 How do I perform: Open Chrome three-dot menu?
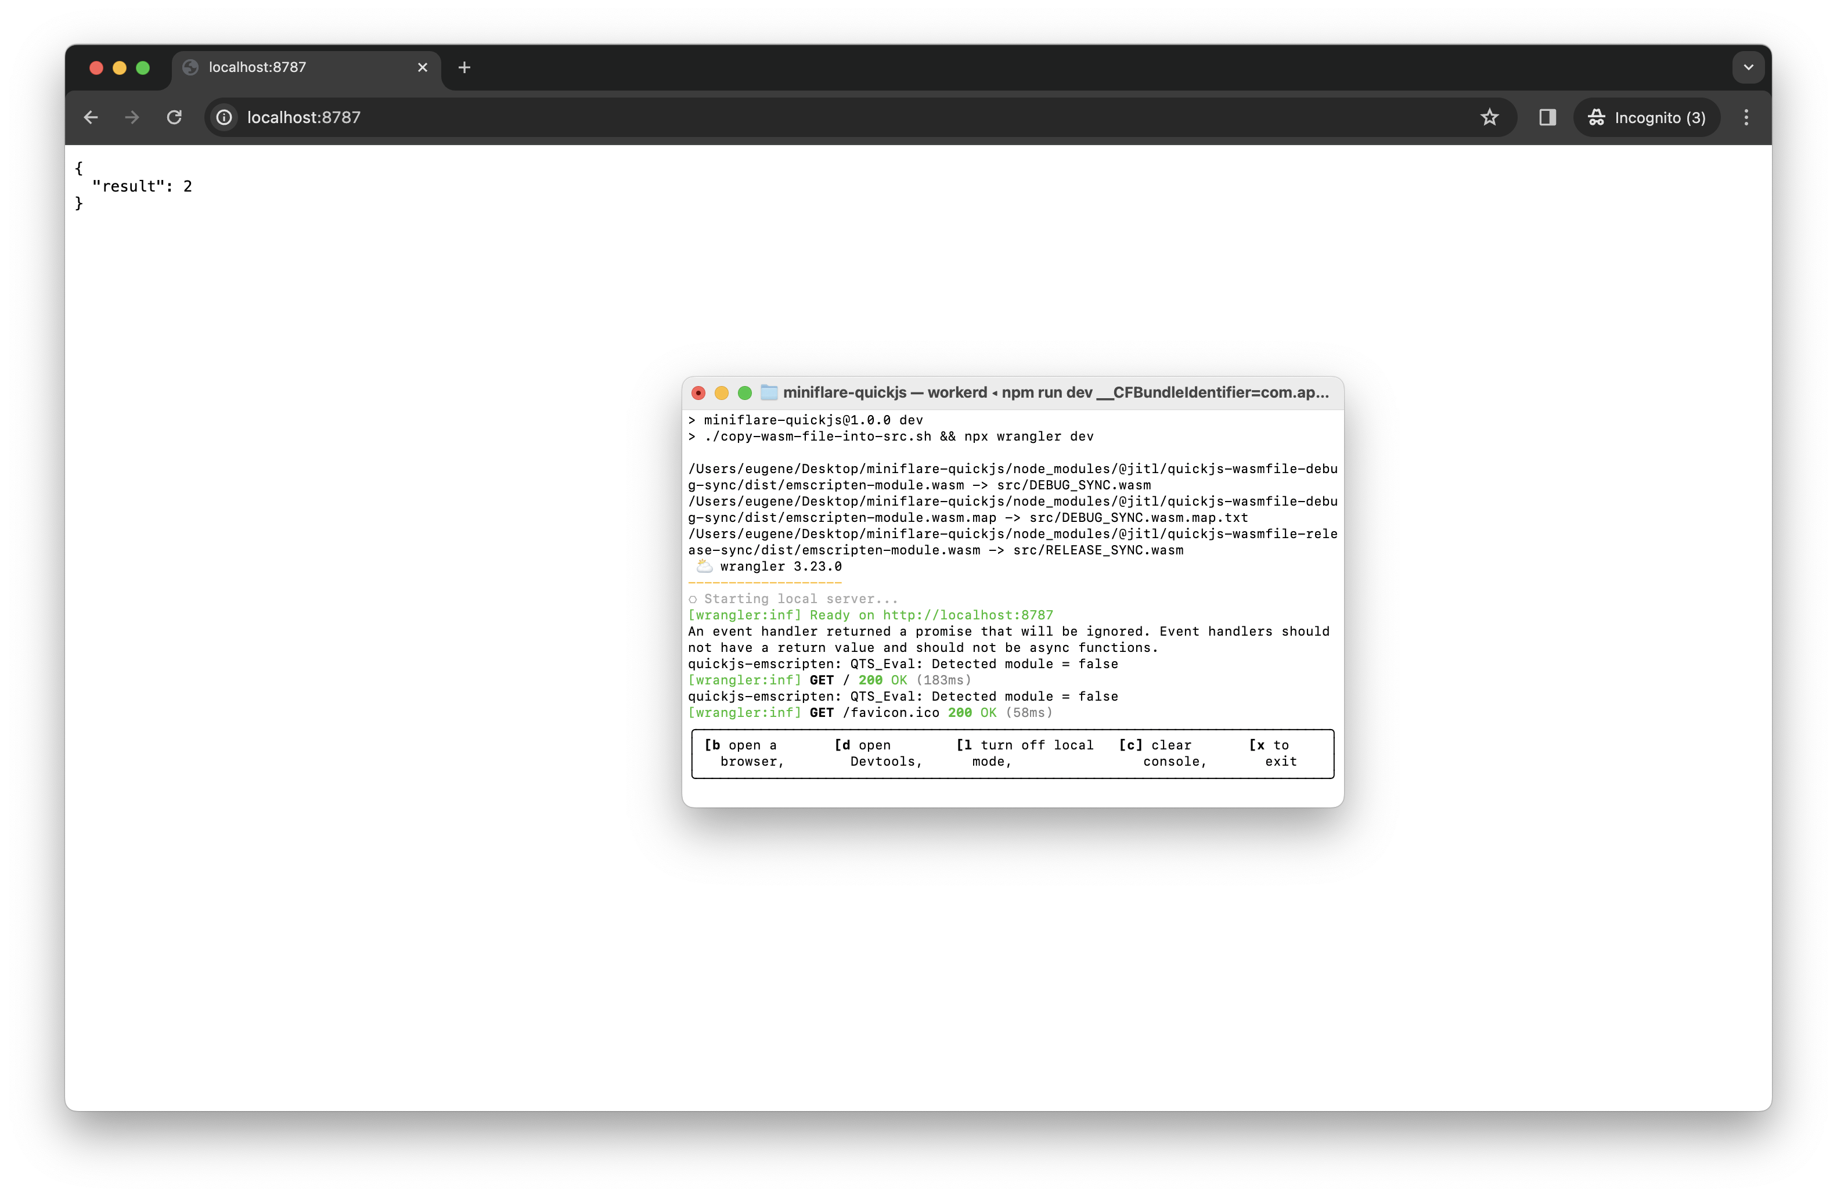tap(1746, 117)
